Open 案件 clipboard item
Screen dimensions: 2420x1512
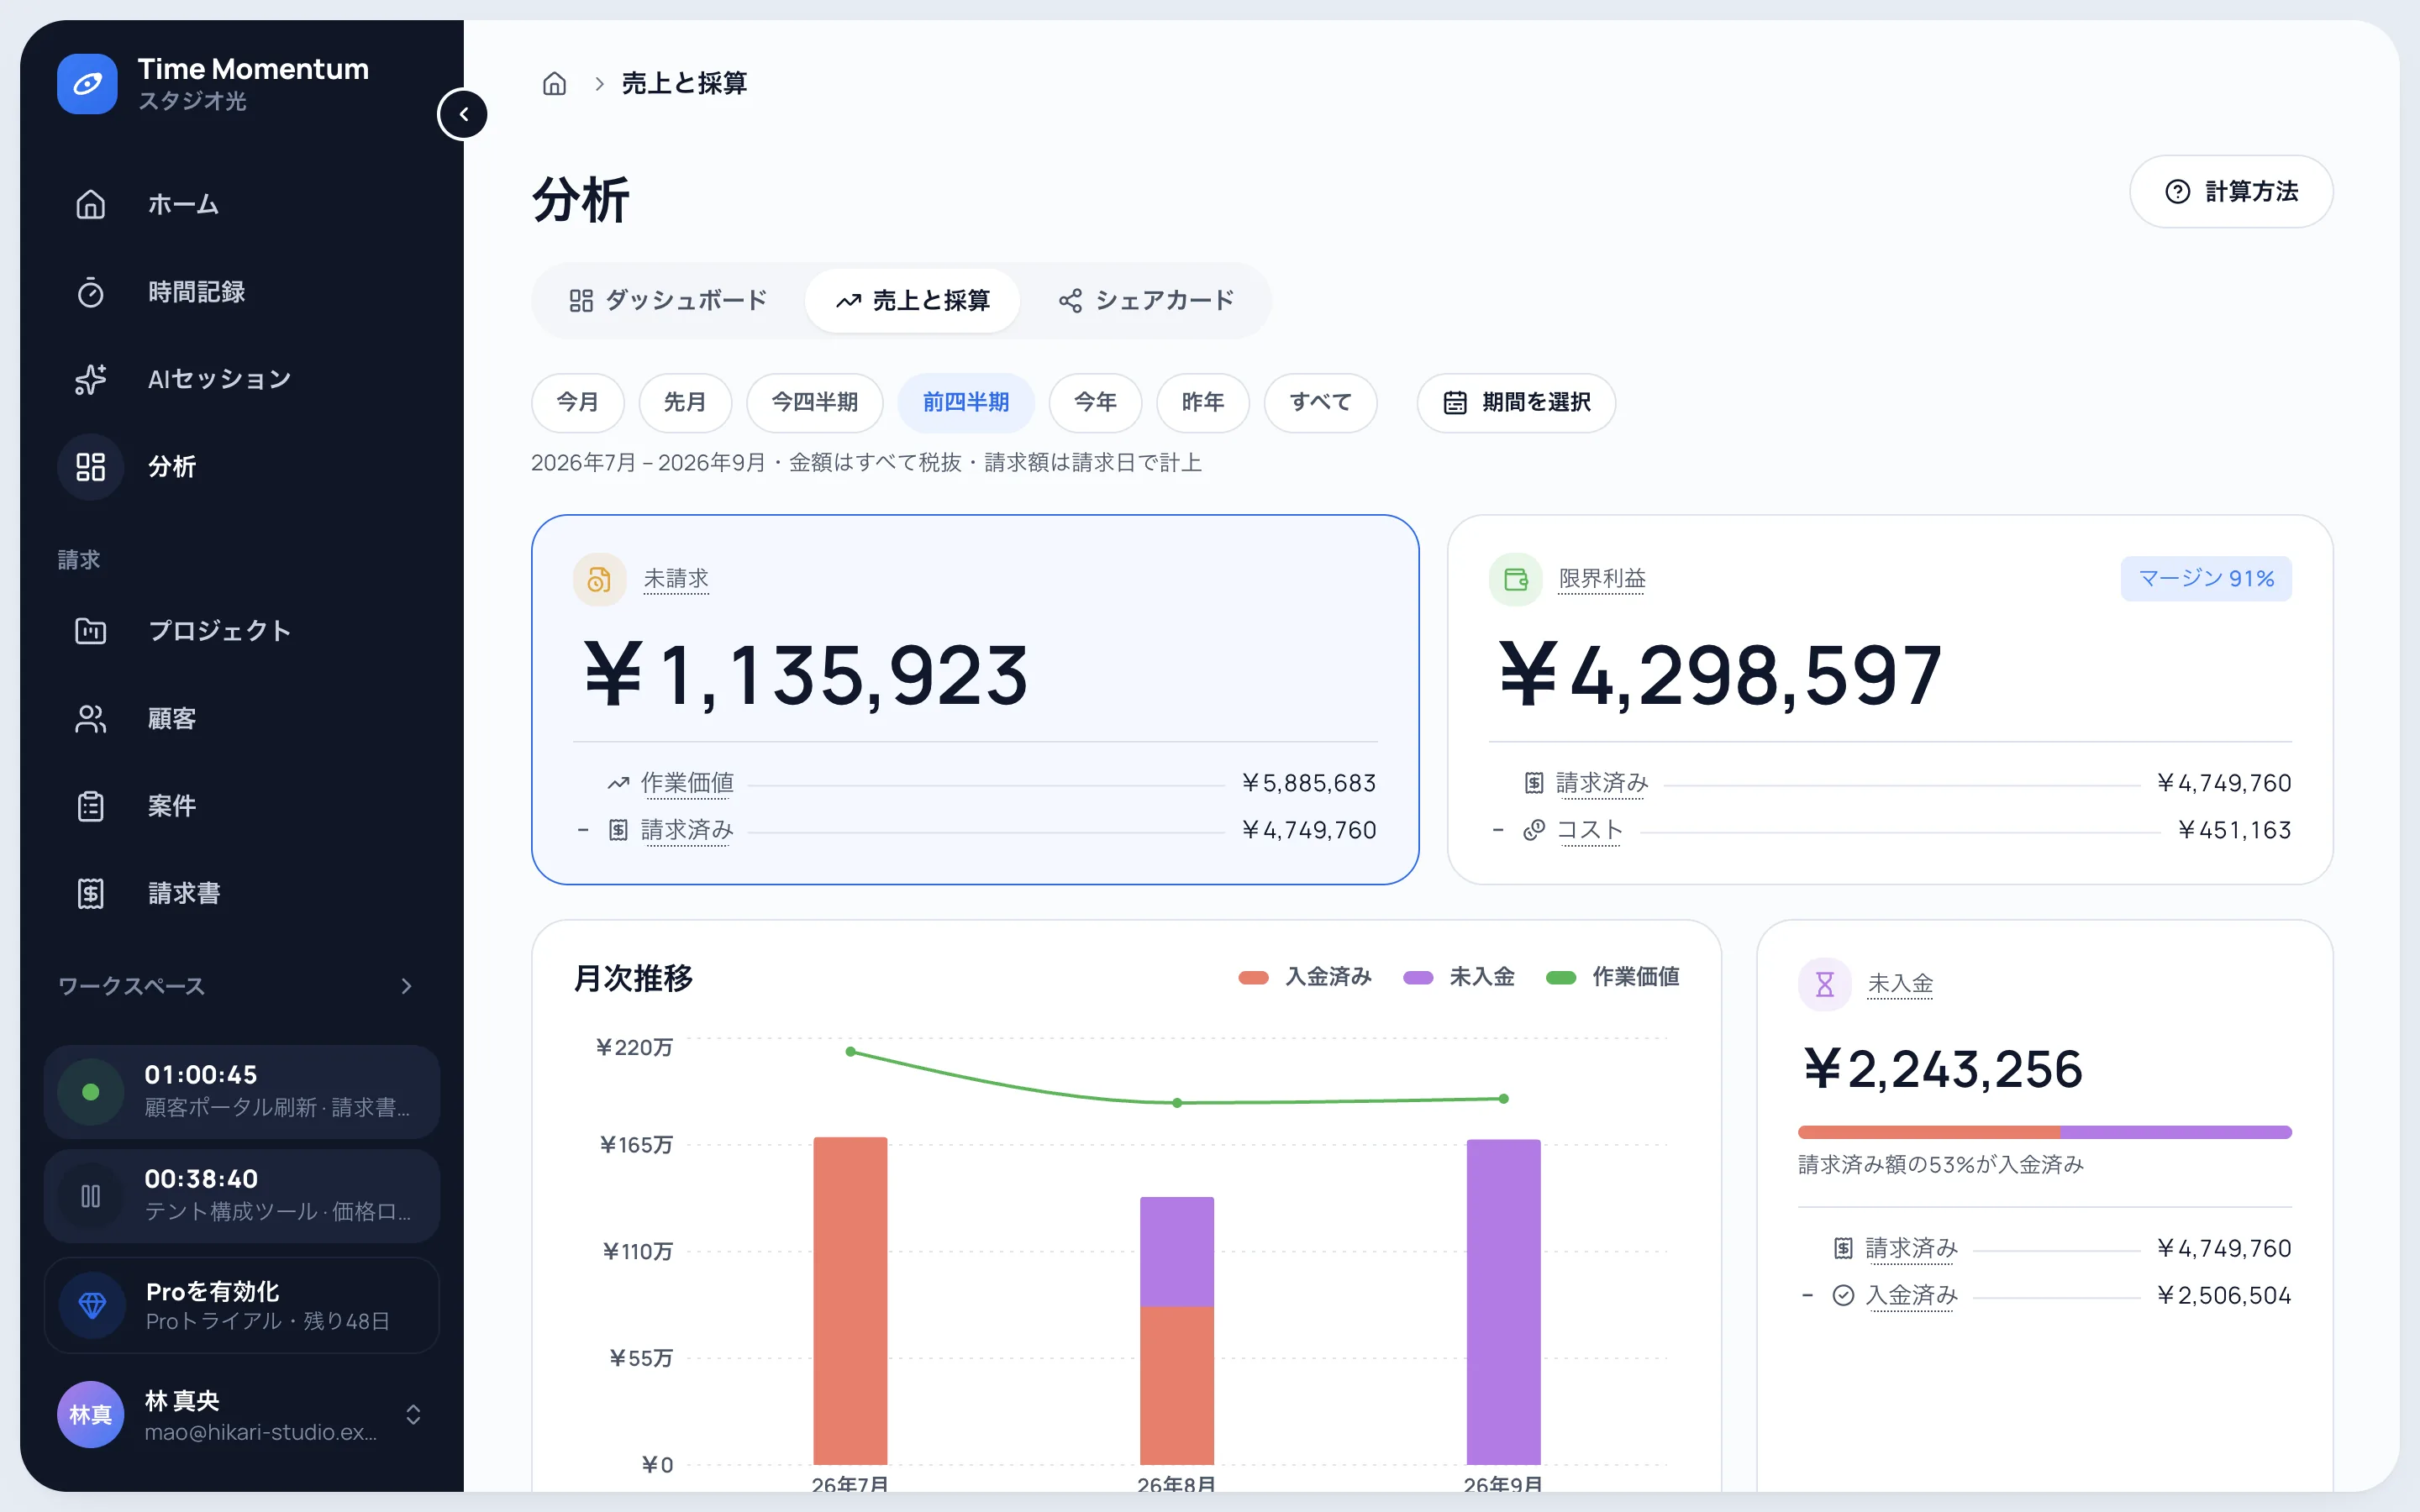[242, 806]
